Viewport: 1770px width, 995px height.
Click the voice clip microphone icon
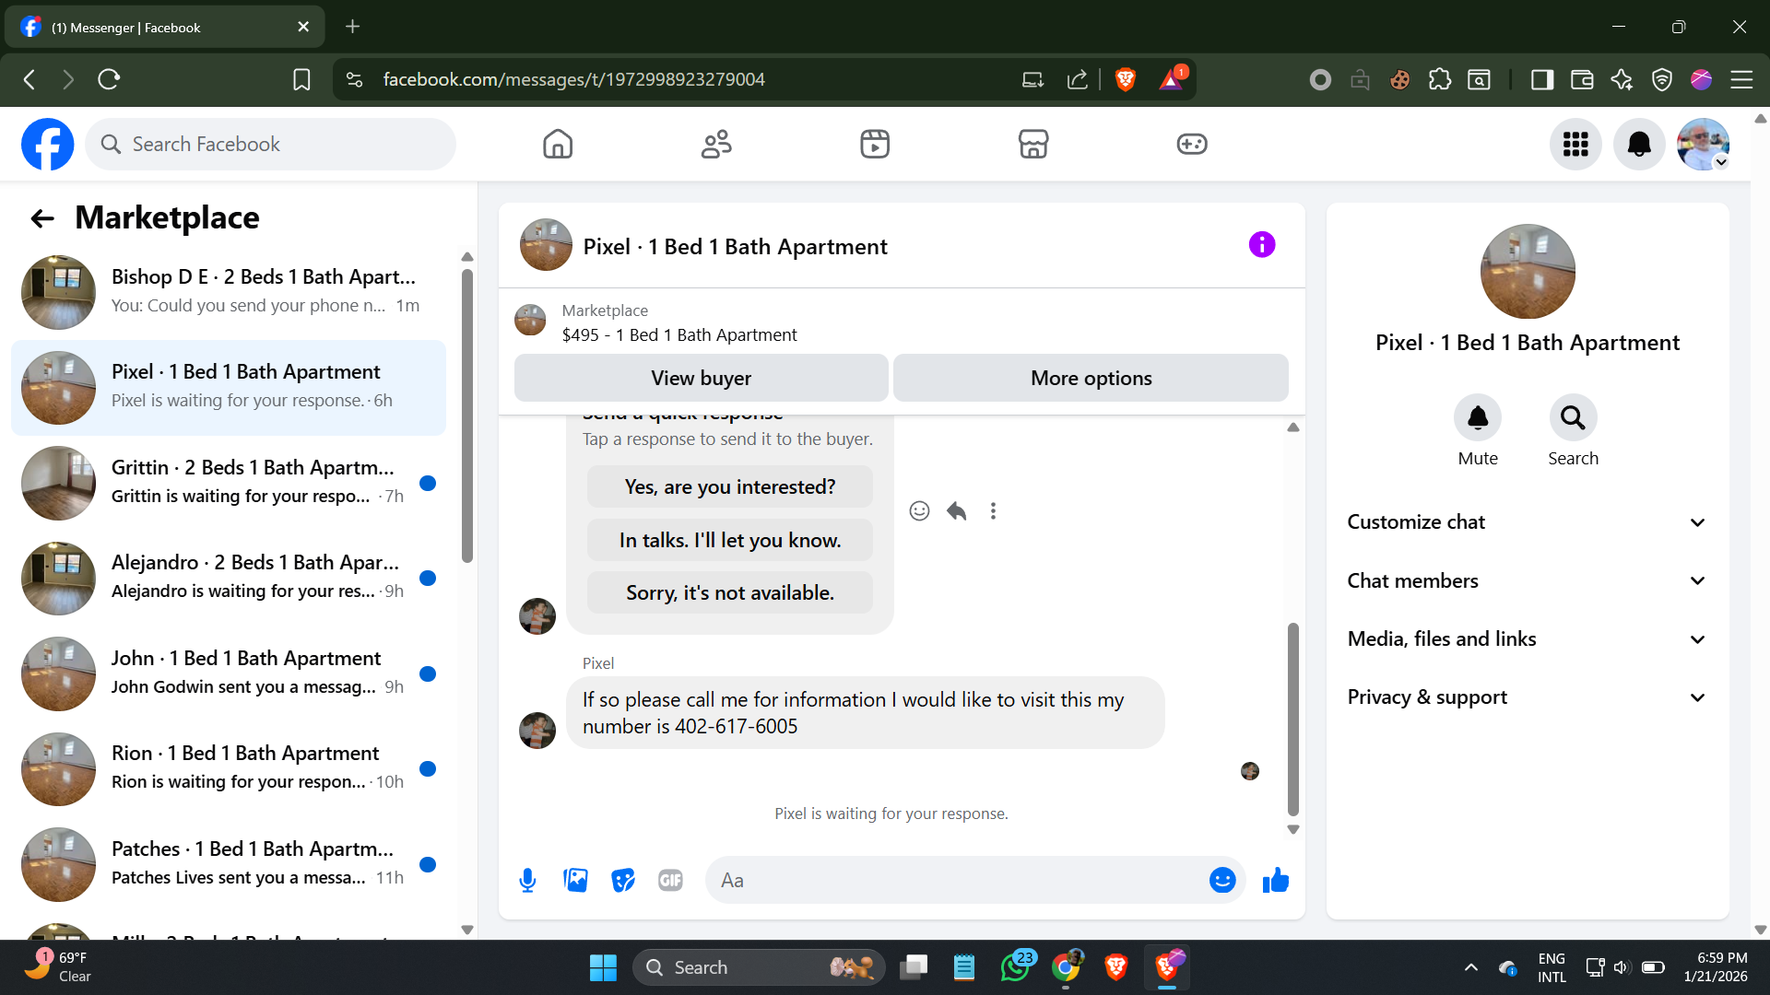pyautogui.click(x=527, y=881)
